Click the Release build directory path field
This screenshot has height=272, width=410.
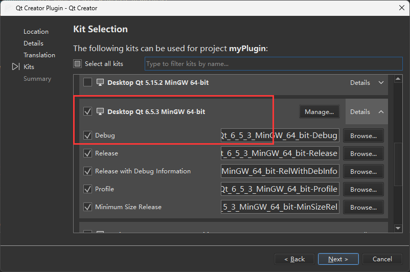[x=280, y=153]
